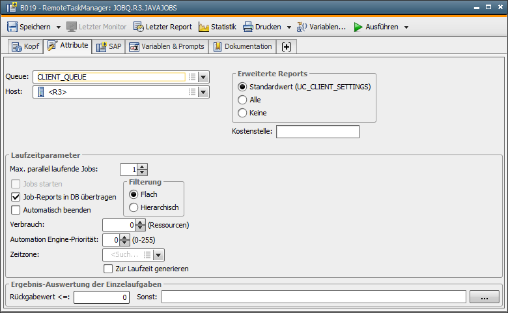Expand the Host dropdown arrow
The height and width of the screenshot is (313, 508).
pos(204,93)
